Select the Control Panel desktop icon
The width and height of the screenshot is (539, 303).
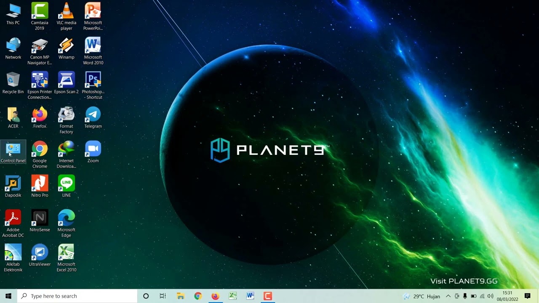tap(13, 152)
